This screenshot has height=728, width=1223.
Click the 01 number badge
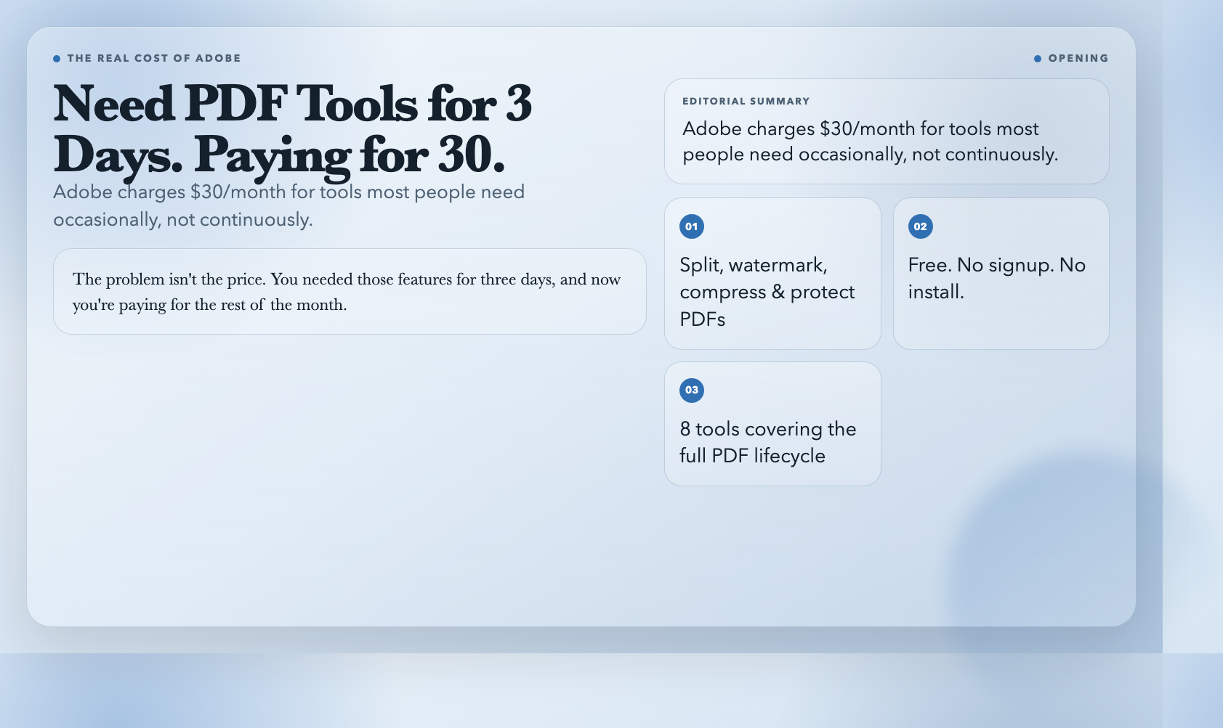tap(691, 226)
